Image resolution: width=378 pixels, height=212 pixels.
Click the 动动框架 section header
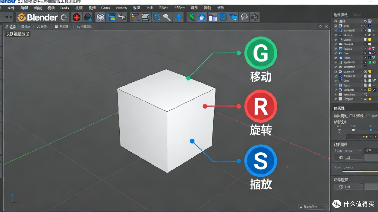click(341, 180)
